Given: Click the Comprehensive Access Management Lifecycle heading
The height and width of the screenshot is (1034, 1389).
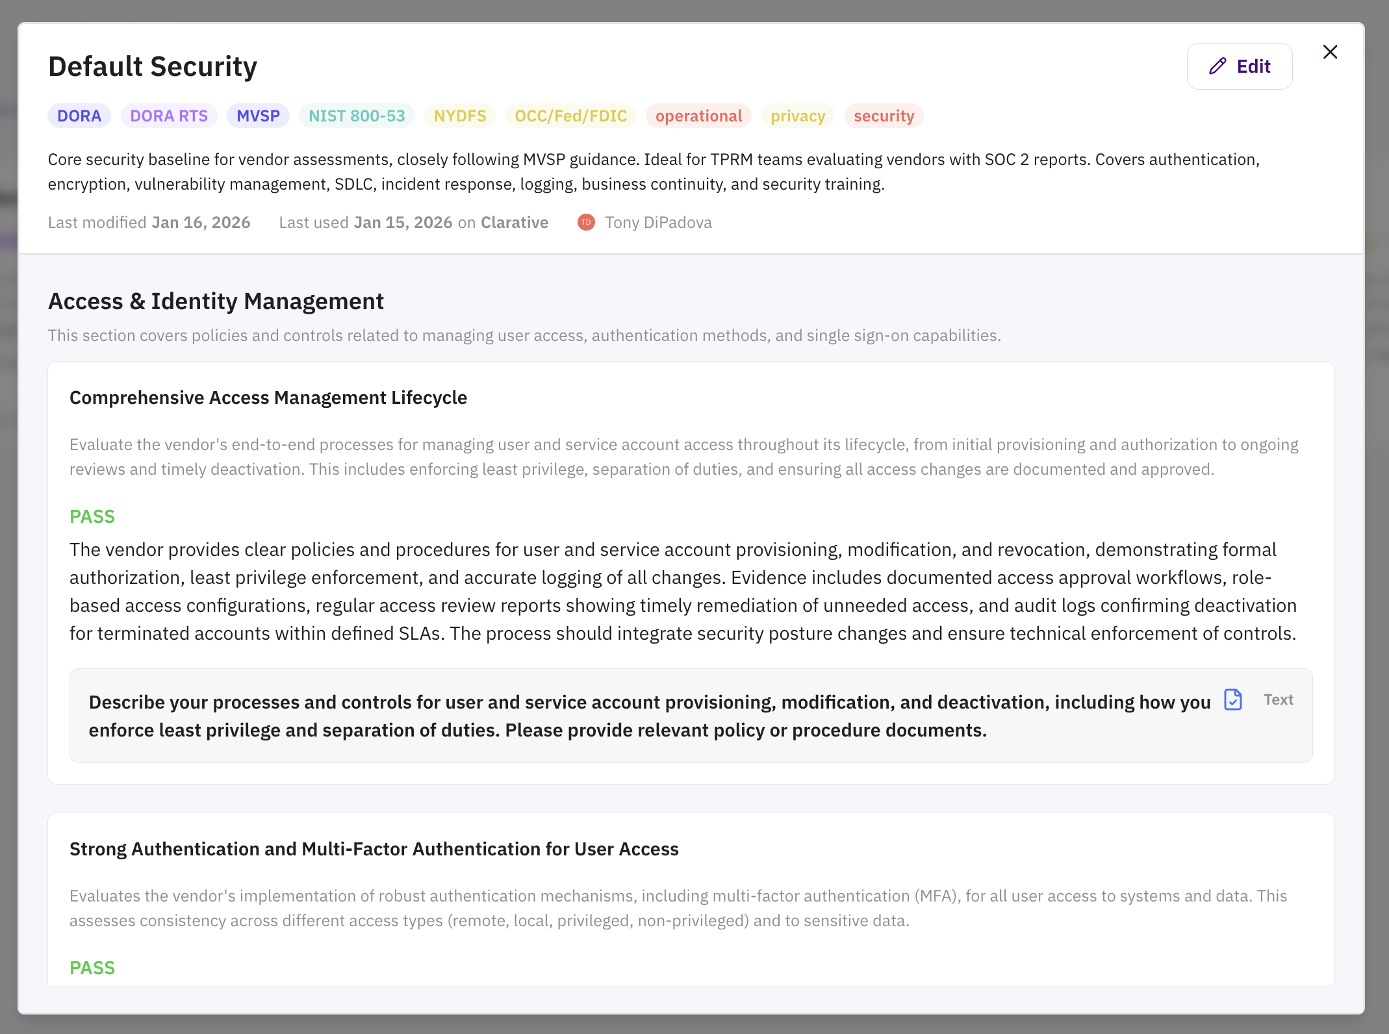Looking at the screenshot, I should tap(268, 397).
